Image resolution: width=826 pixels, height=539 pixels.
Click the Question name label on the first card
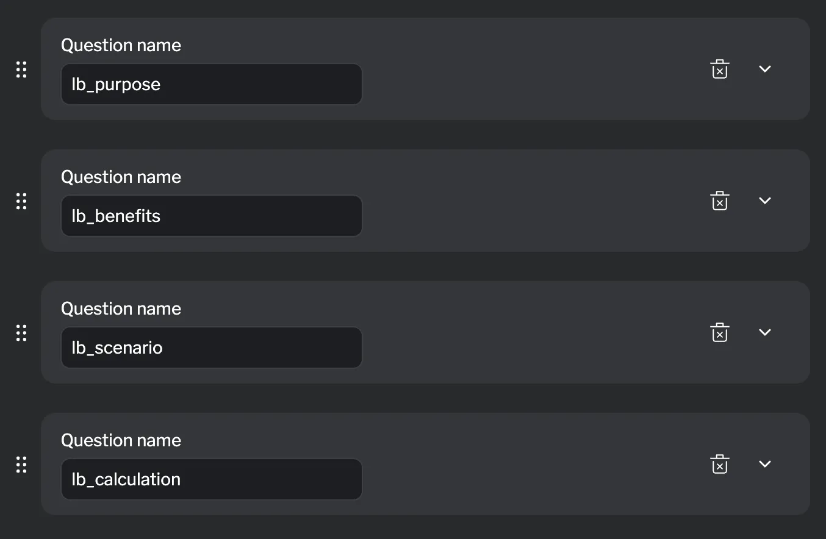tap(121, 45)
